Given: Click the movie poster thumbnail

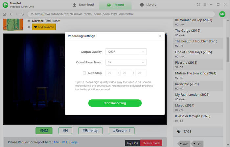Looking at the screenshot, I should pyautogui.click(x=13, y=24).
